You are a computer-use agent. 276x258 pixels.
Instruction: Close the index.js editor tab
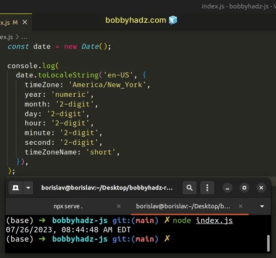25,22
